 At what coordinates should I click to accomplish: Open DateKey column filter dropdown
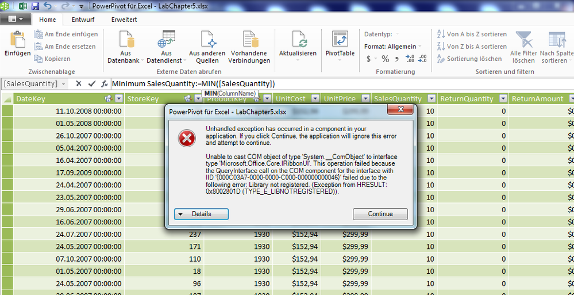[118, 98]
